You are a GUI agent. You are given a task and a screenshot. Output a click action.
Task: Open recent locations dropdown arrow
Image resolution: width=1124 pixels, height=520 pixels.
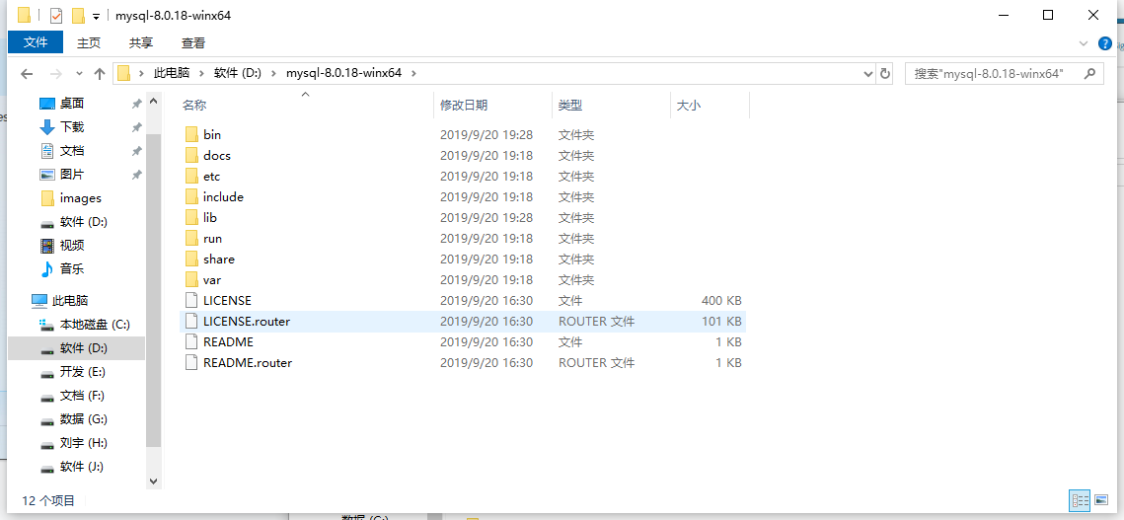pos(79,73)
